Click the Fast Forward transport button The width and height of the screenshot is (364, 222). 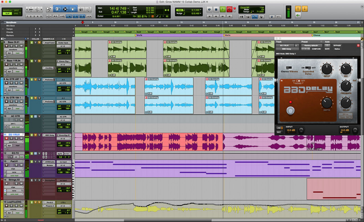pyautogui.click(x=223, y=16)
